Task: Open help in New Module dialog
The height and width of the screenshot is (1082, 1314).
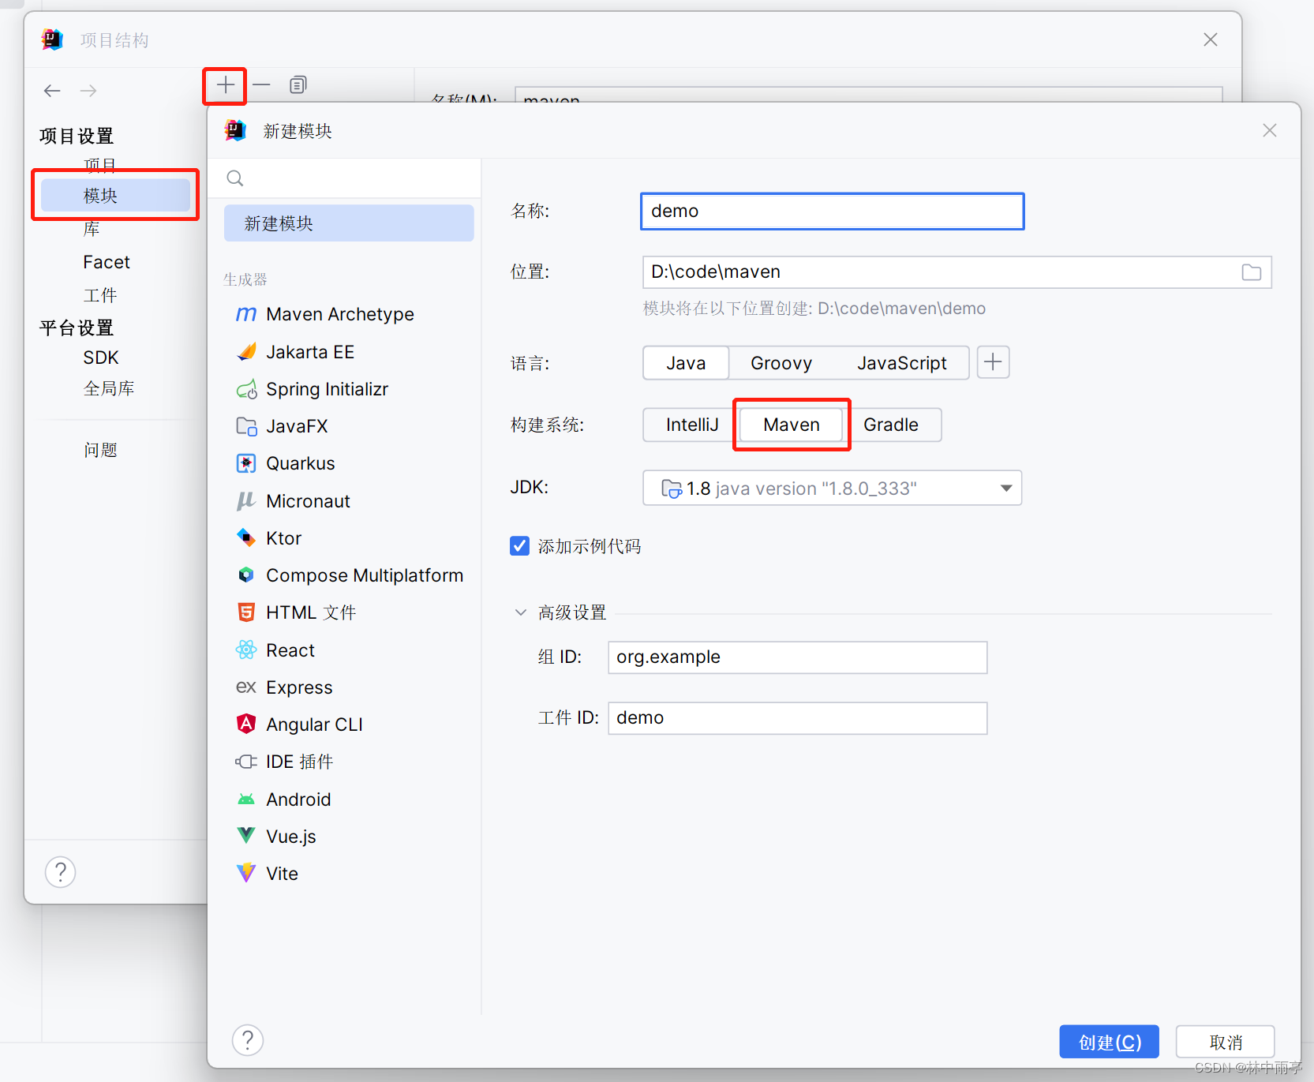Action: click(x=248, y=1040)
